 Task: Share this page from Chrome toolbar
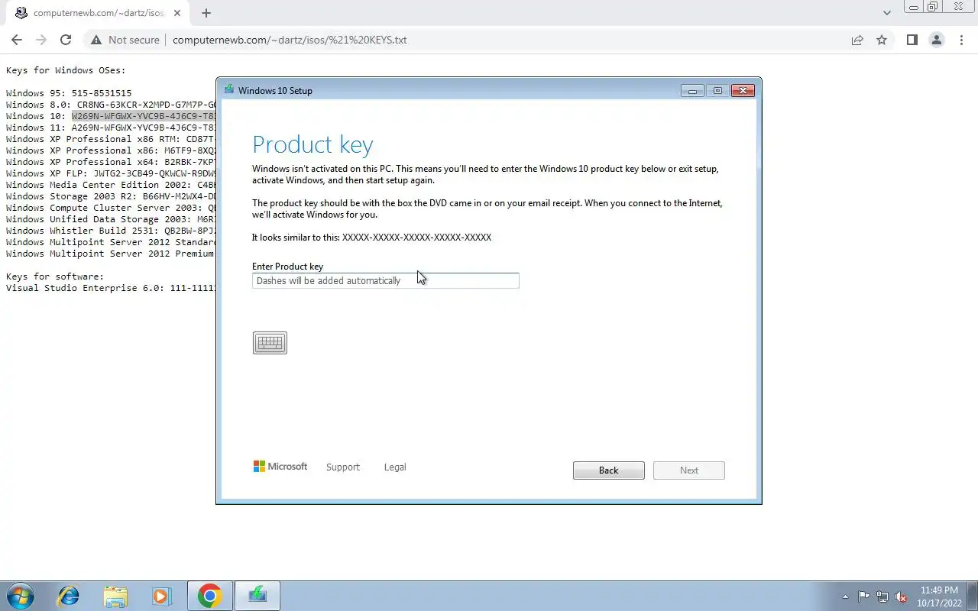857,40
